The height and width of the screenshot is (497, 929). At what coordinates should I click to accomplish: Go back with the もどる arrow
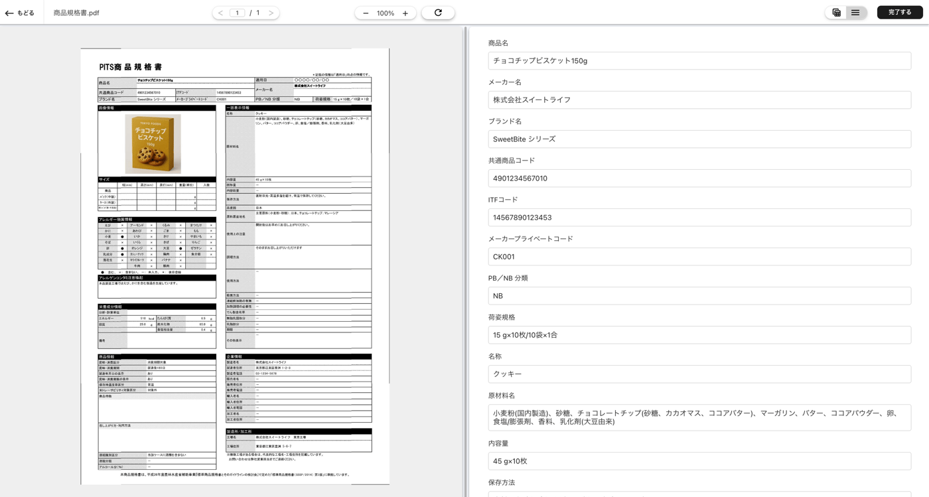point(19,13)
